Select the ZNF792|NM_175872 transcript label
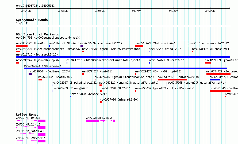This screenshot has width=238, height=144. pyautogui.click(x=99, y=118)
